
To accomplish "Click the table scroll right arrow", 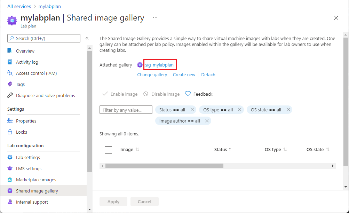I will point(333,166).
